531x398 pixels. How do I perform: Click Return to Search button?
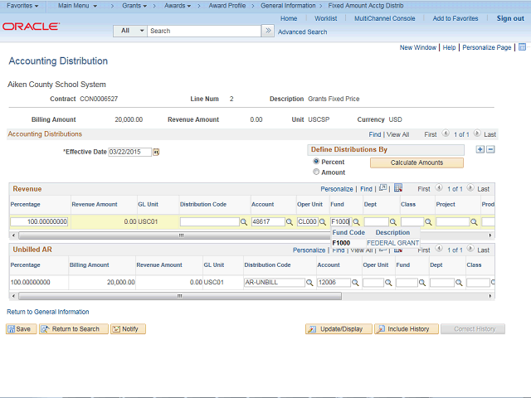point(74,329)
